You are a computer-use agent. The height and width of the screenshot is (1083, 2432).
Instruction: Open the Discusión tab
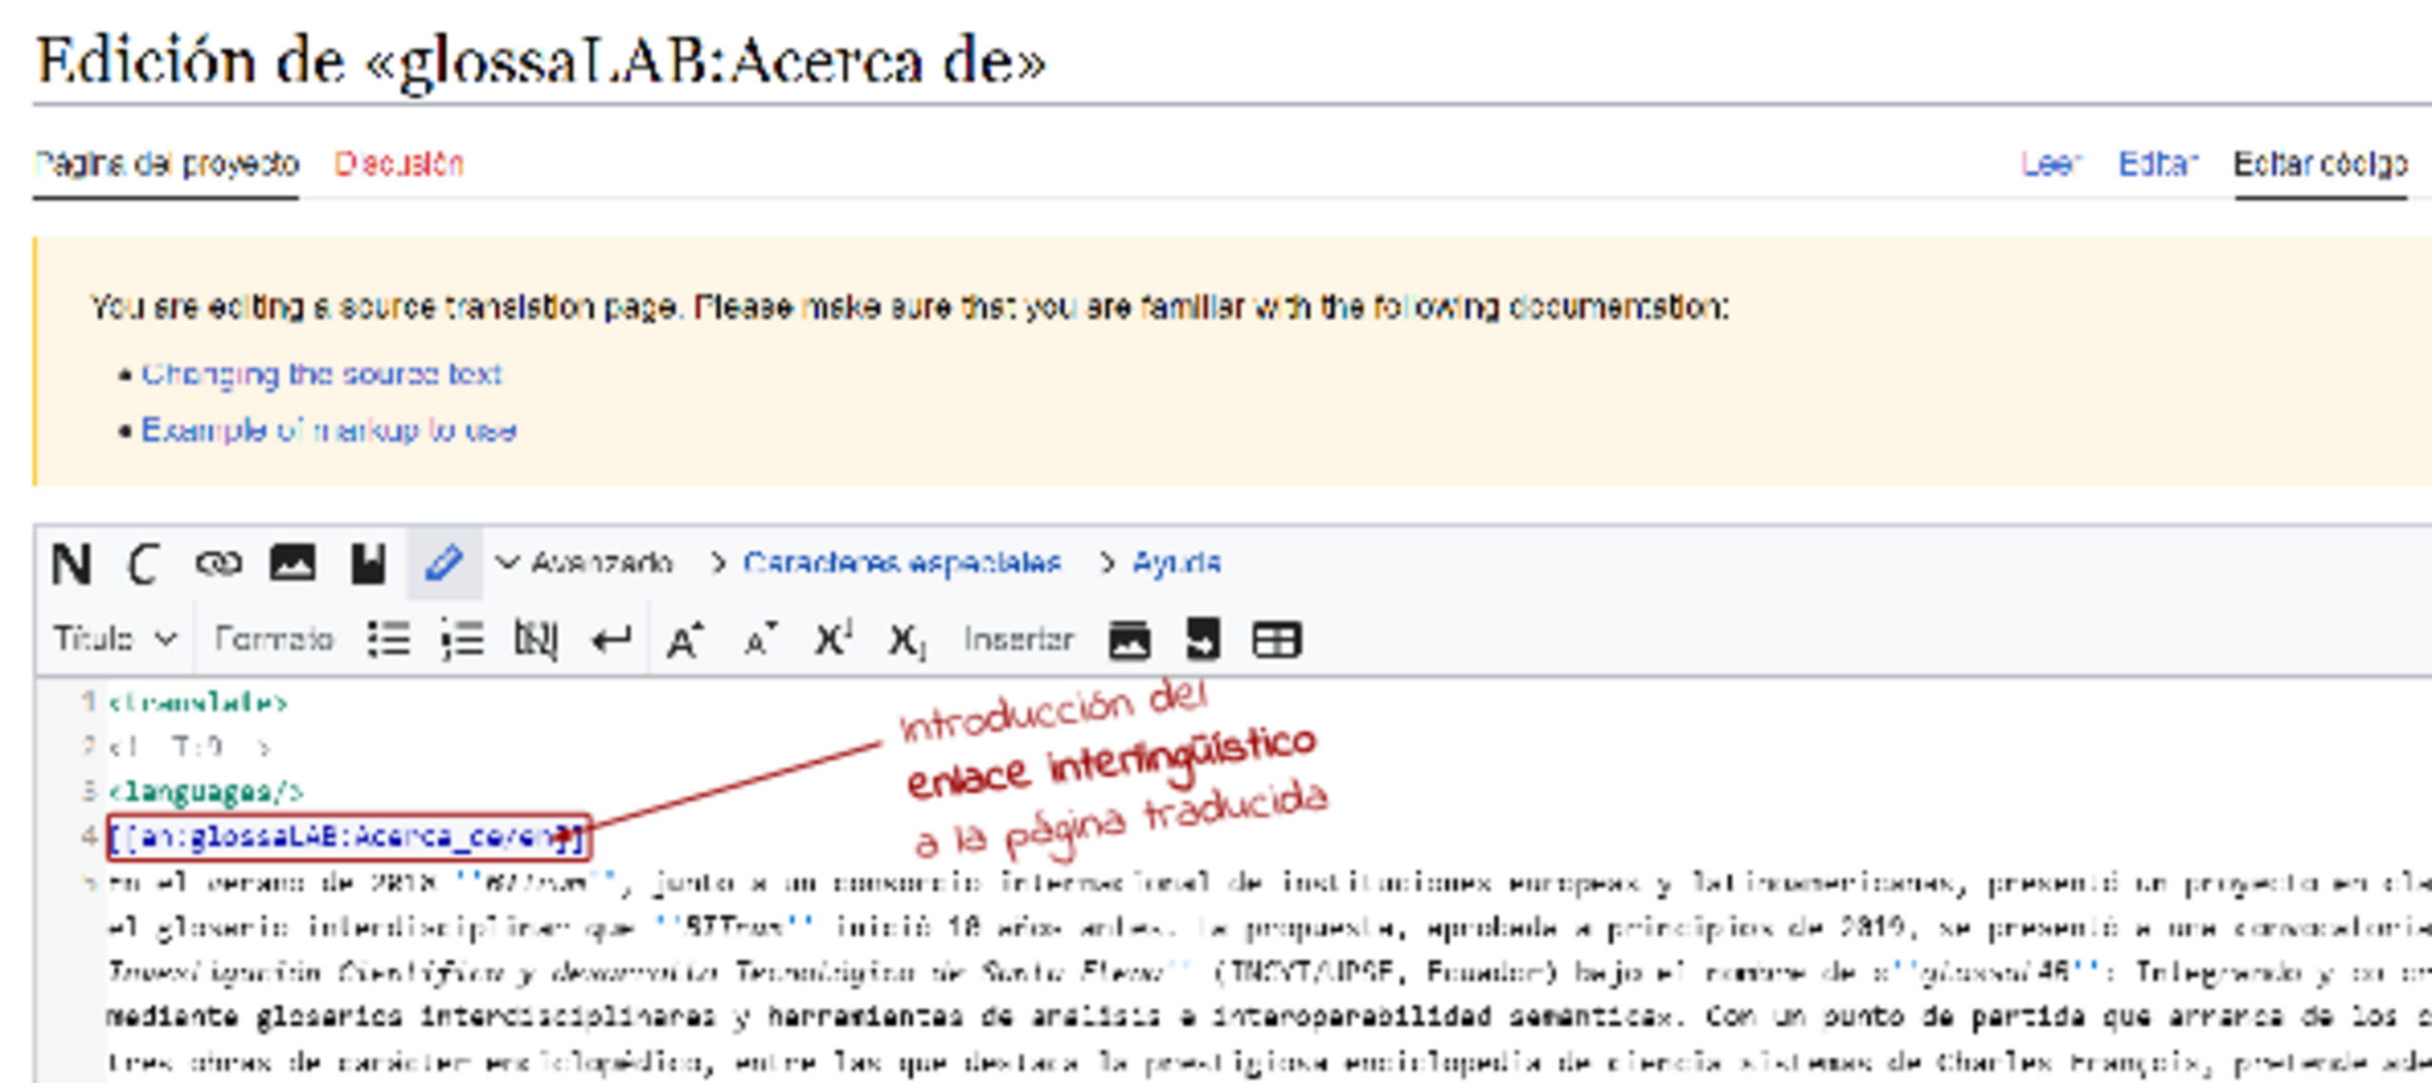click(398, 164)
